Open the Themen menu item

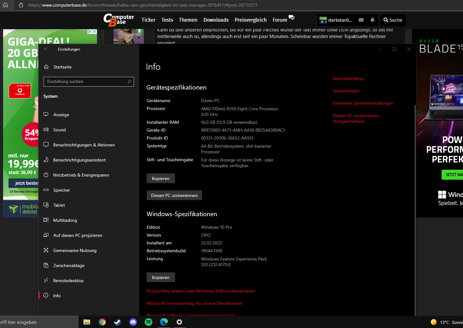click(188, 20)
